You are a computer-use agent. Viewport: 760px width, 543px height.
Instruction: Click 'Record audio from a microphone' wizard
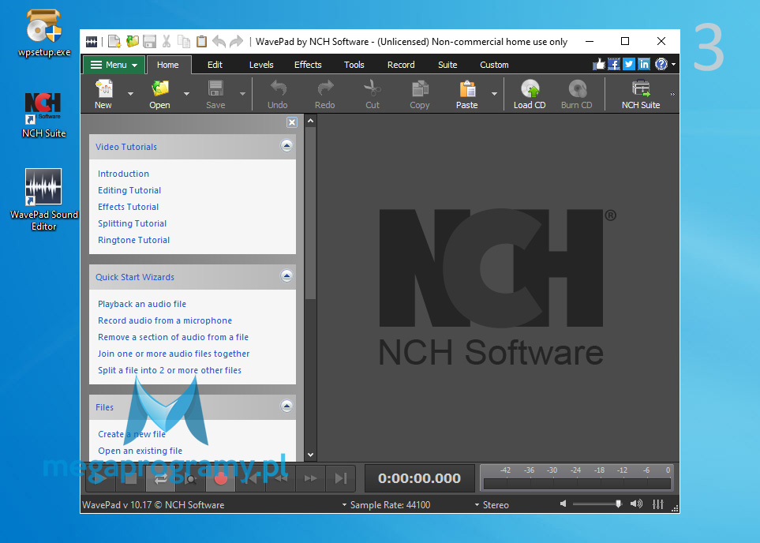165,320
